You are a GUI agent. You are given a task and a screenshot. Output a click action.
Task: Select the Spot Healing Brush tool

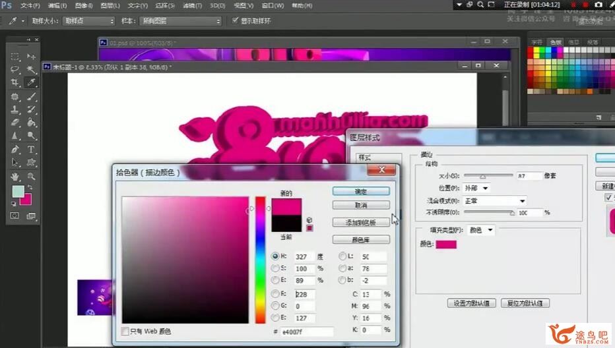pos(15,96)
